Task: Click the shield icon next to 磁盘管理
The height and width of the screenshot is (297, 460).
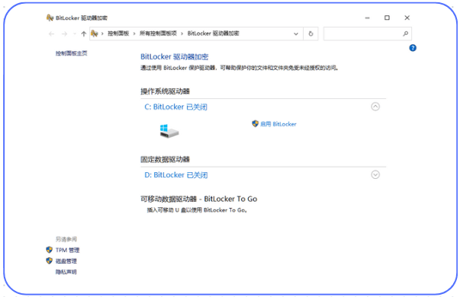Action: point(50,260)
